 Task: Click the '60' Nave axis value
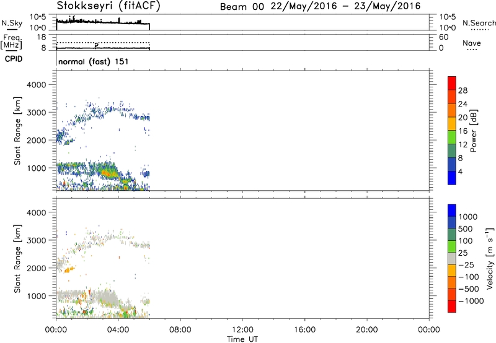tap(443, 37)
